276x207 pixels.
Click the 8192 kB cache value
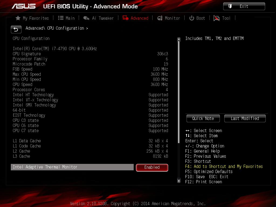160,156
